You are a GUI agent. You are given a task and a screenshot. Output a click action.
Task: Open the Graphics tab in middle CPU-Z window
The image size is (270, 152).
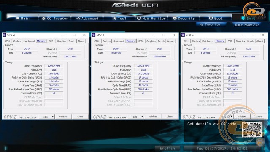pyautogui.click(x=151, y=41)
